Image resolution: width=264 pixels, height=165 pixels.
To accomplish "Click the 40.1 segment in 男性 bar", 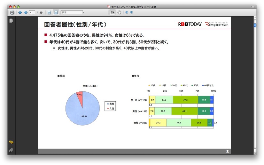I will pyautogui.click(x=184, y=111).
